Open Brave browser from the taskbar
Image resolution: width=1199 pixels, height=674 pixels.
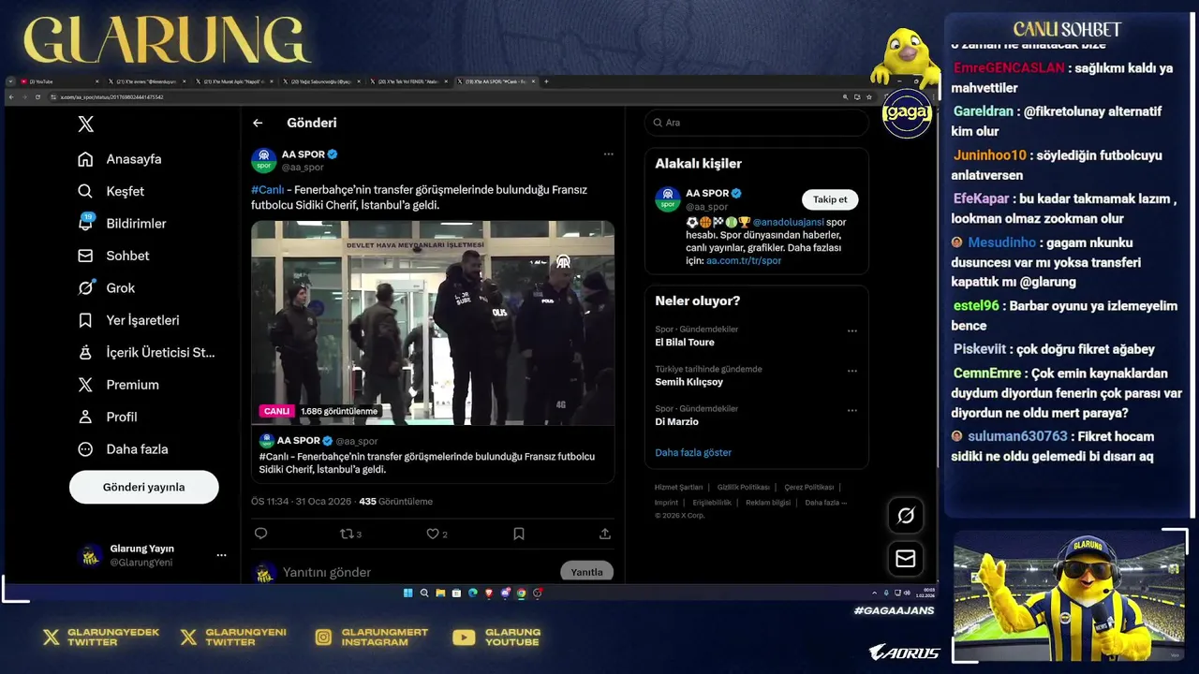click(489, 593)
